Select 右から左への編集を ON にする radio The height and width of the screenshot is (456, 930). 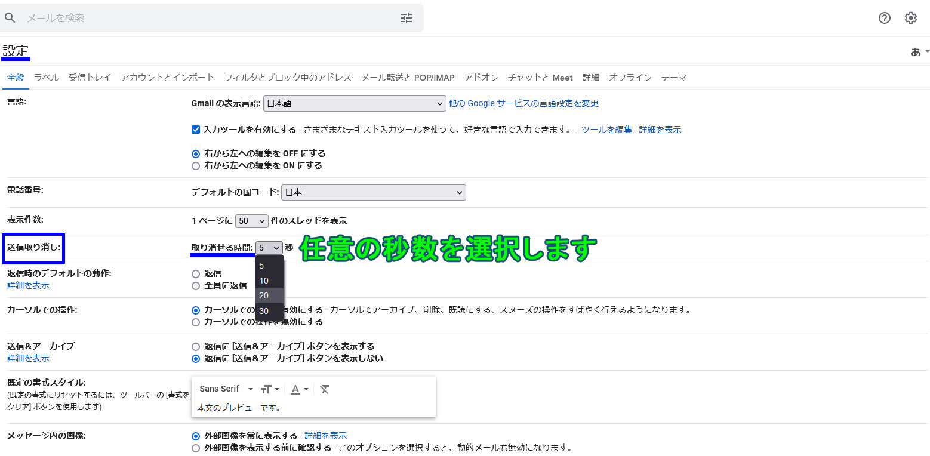pyautogui.click(x=196, y=165)
